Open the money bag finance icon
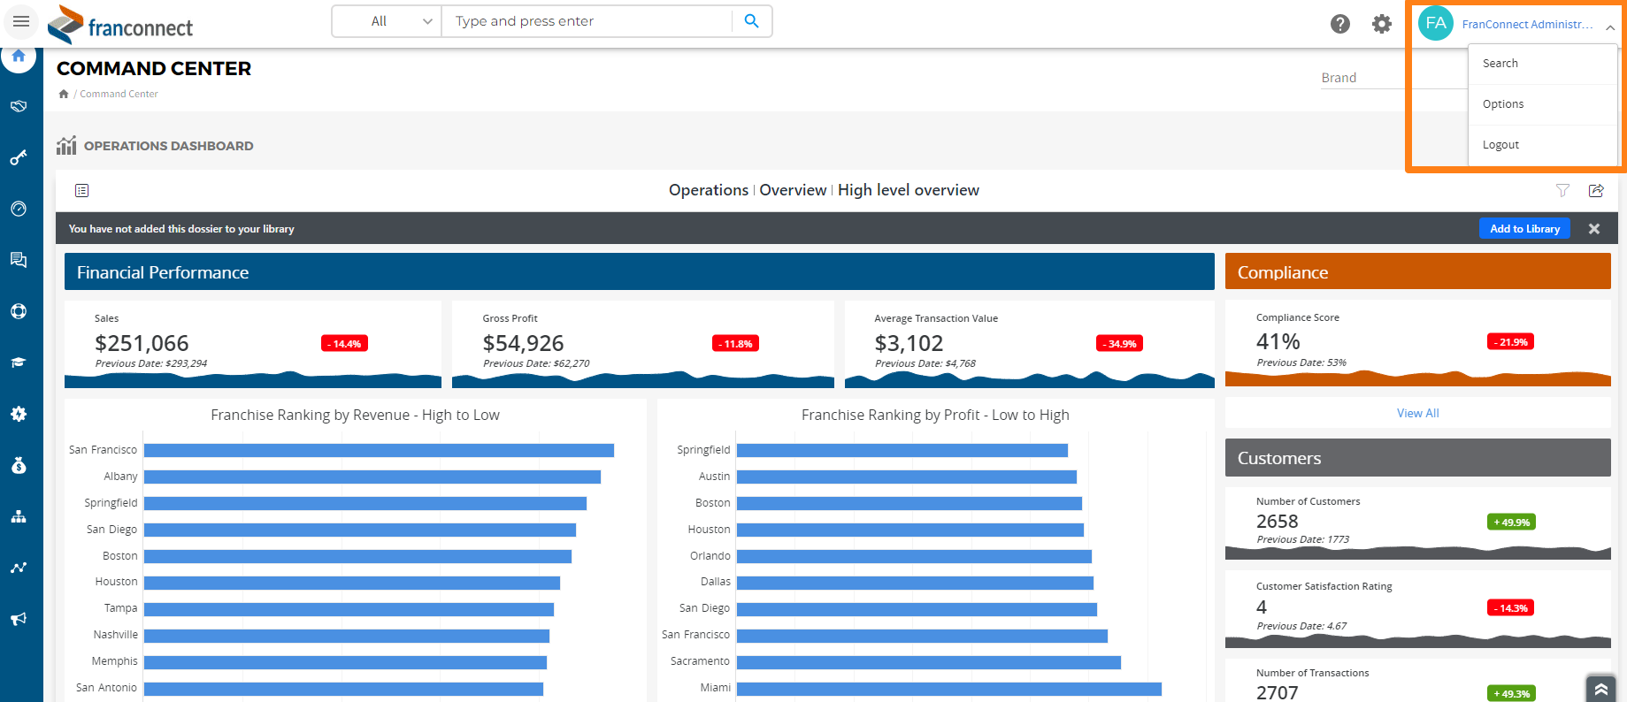This screenshot has height=702, width=1627. (19, 465)
